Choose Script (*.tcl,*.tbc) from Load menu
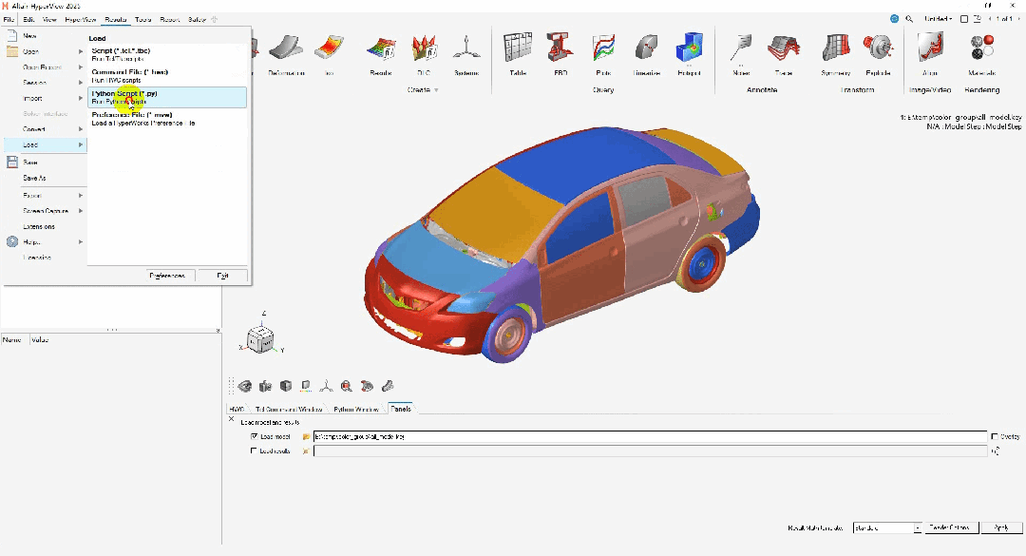 click(167, 54)
